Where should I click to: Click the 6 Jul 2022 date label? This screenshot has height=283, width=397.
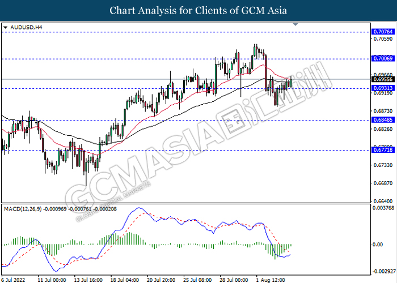coord(14,280)
